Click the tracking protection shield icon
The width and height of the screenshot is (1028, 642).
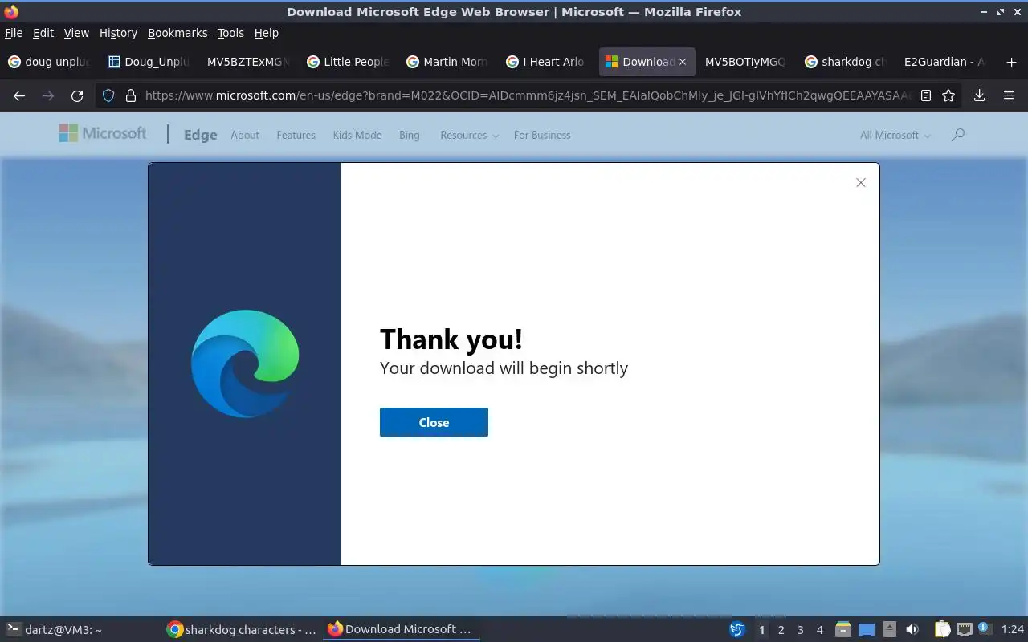[x=108, y=95]
